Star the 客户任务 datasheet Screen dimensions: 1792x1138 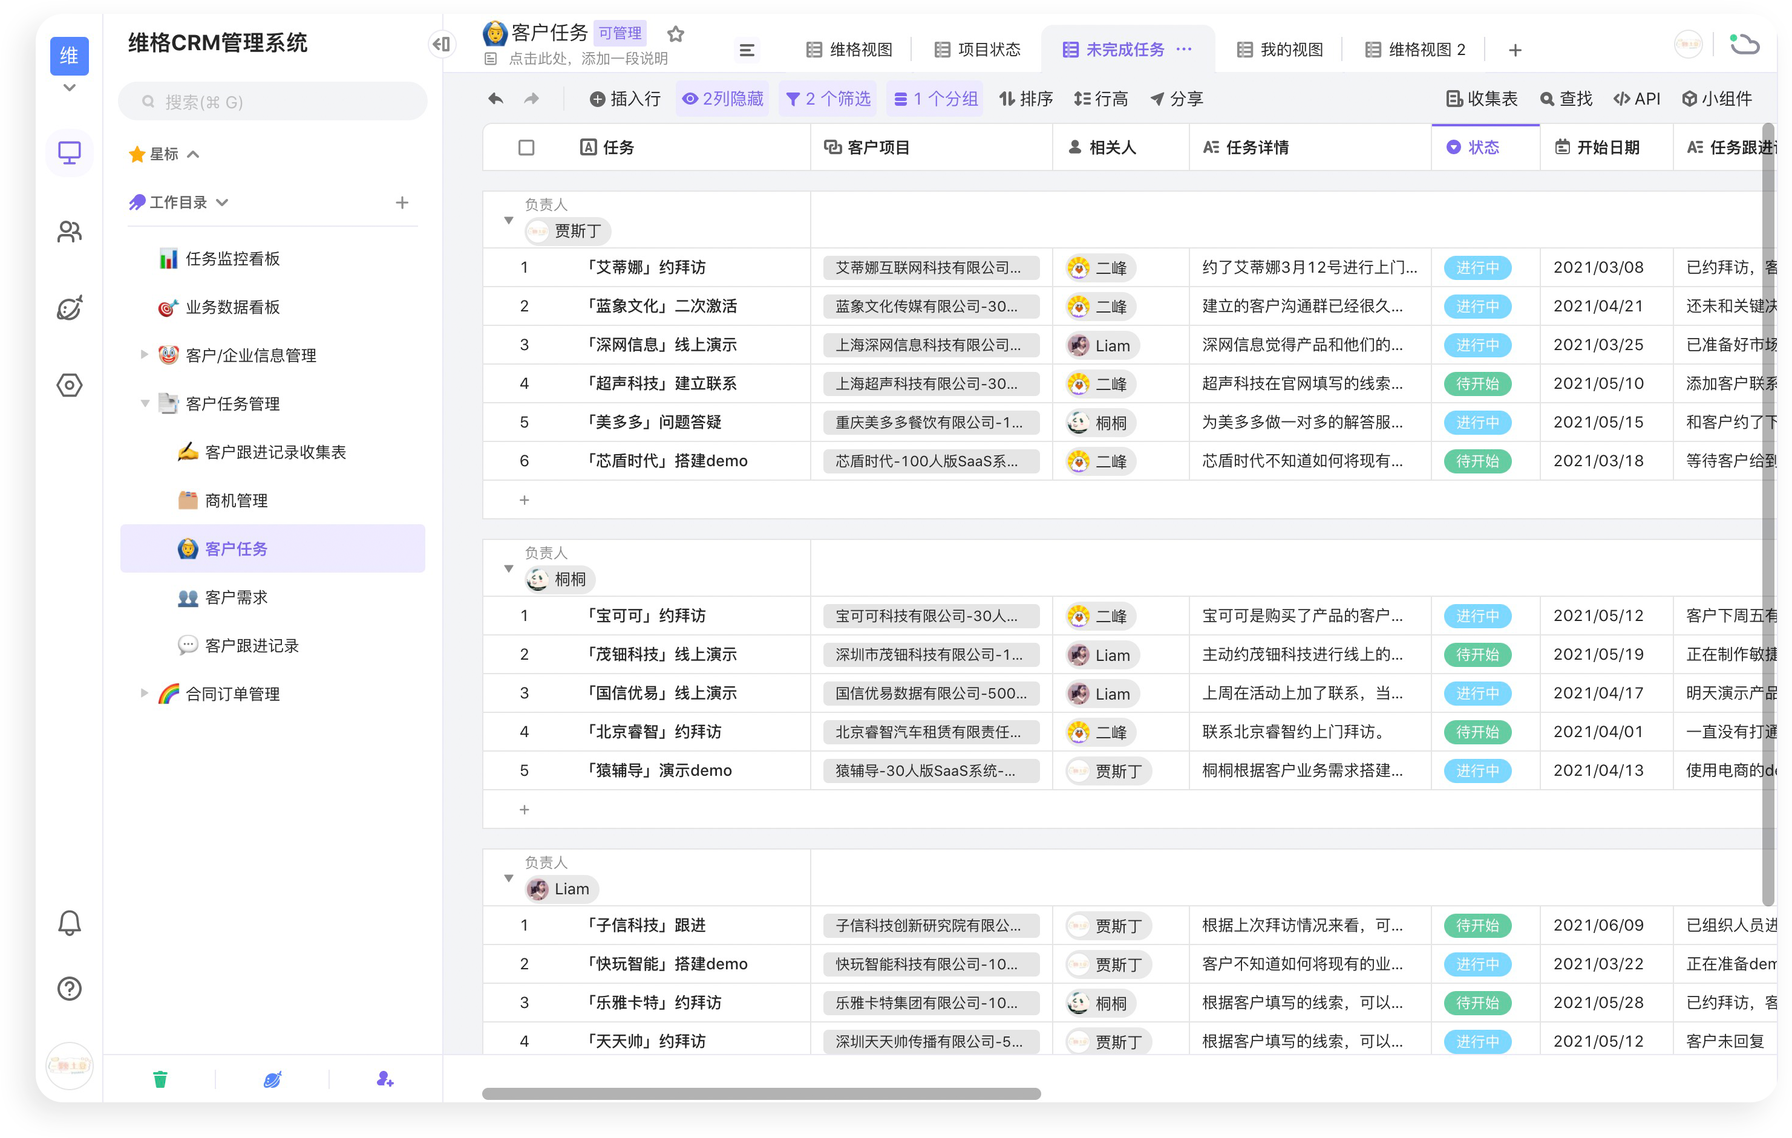coord(676,33)
